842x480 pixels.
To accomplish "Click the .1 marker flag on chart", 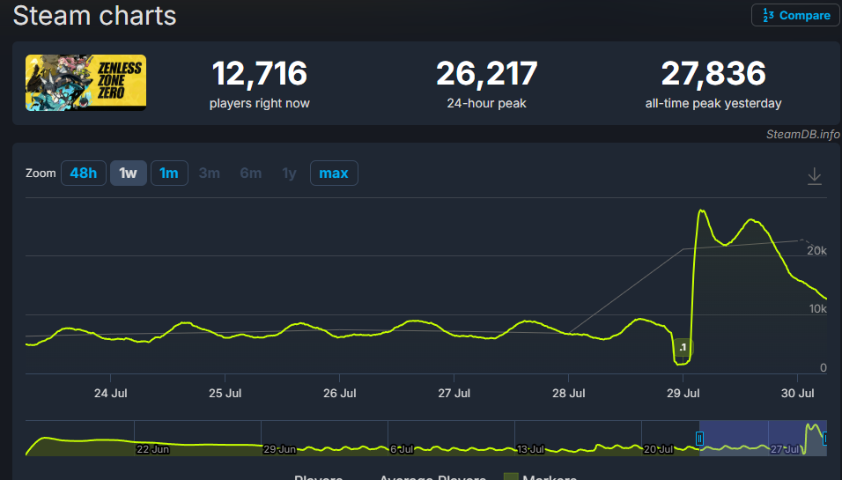I will [683, 347].
